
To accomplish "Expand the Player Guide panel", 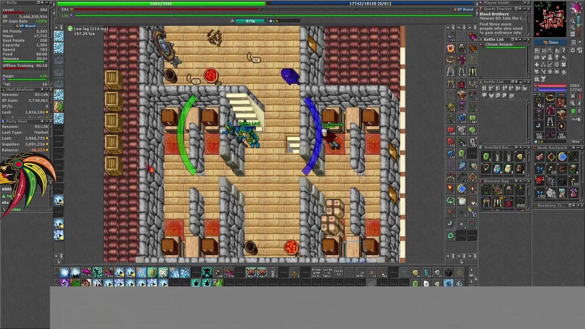I will point(525,2).
